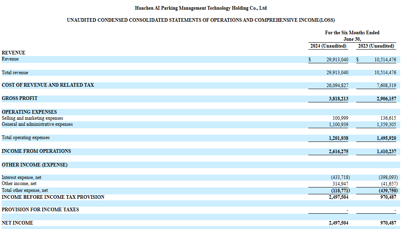
Task: Select the value 100,999
Action: [340, 118]
